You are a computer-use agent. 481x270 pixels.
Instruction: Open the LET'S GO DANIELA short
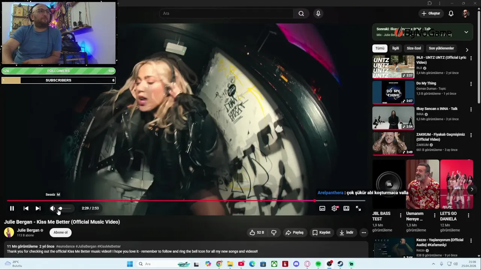click(x=457, y=184)
